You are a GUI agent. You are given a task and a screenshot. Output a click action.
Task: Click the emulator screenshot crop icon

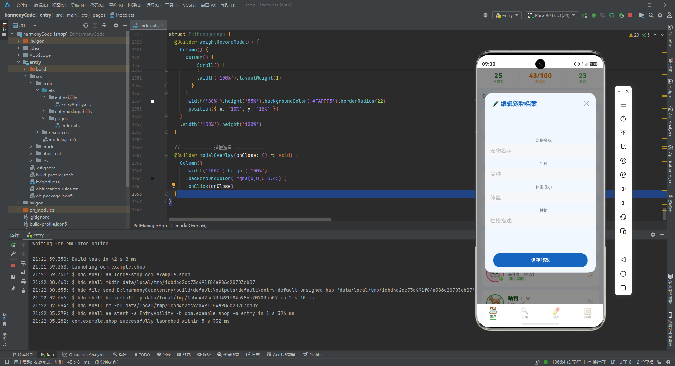pyautogui.click(x=623, y=147)
